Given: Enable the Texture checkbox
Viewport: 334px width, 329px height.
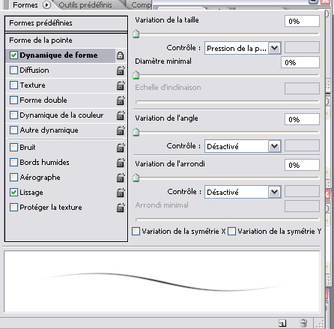Looking at the screenshot, I should [13, 85].
